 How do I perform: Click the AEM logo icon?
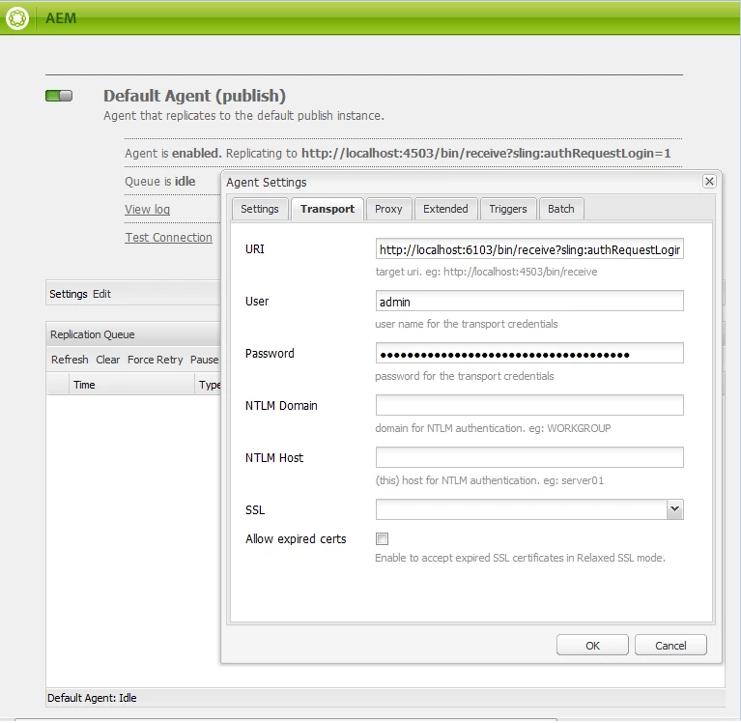(17, 18)
